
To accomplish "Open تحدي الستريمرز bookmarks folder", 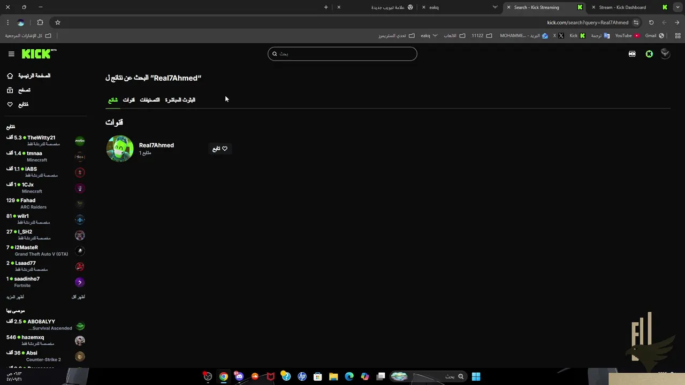I will (397, 36).
